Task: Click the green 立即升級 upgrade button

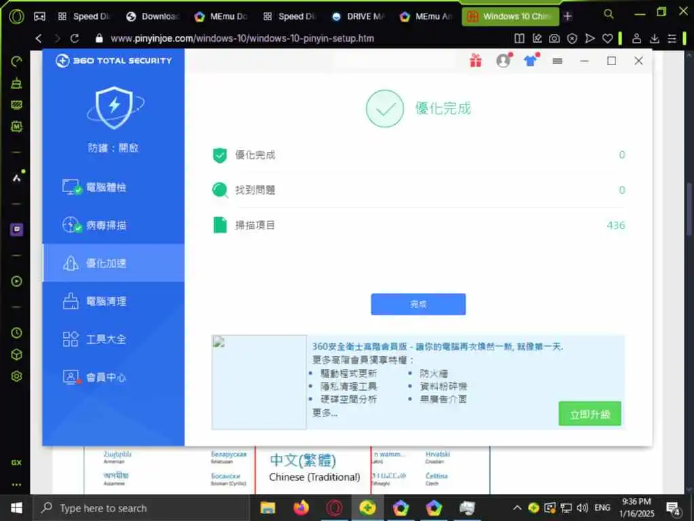Action: [590, 414]
